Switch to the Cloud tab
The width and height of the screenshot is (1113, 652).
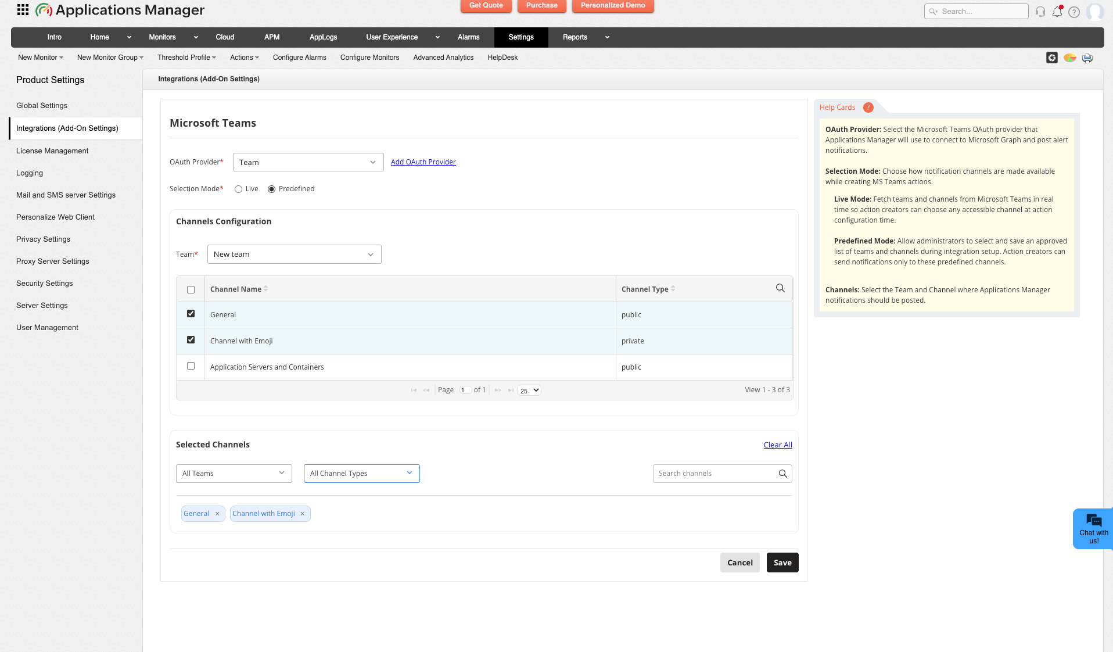tap(225, 37)
